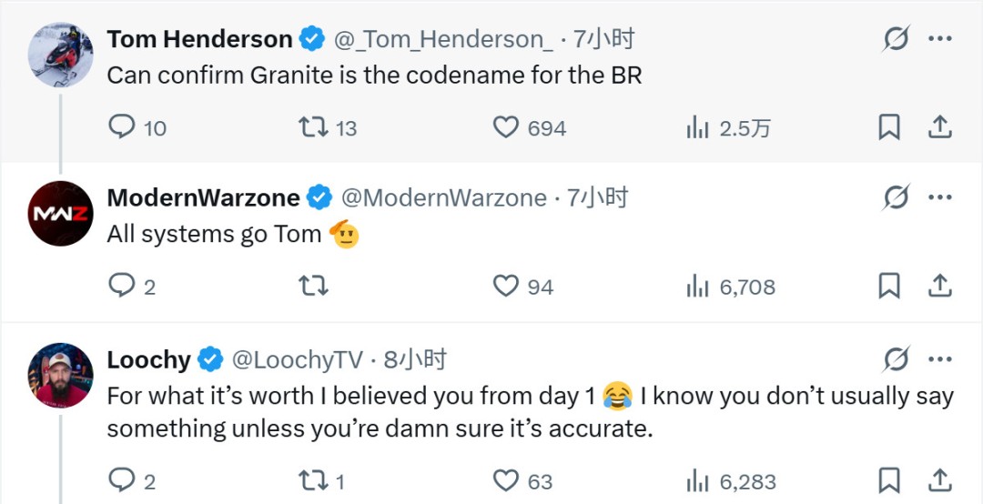
Task: Bookmark Loochy's tweet
Action: point(888,480)
